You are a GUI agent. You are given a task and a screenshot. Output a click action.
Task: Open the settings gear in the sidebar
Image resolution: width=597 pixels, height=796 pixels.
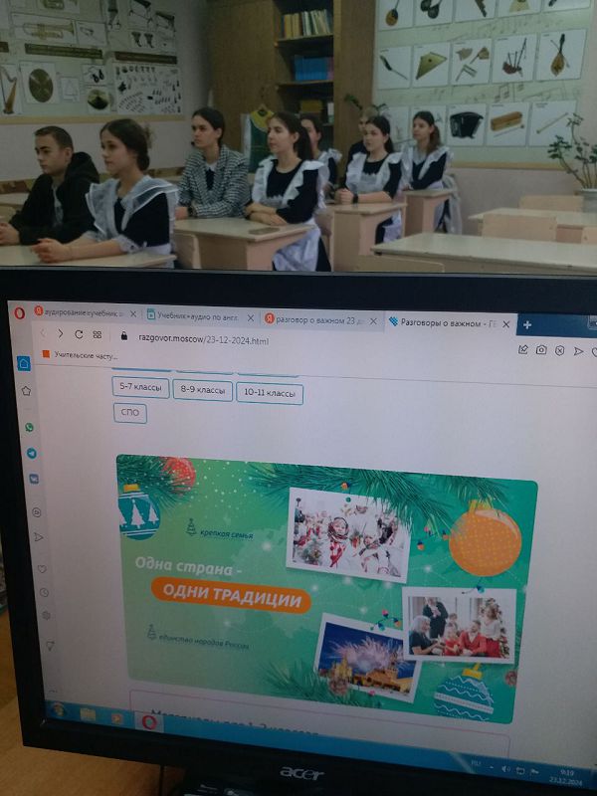46,615
